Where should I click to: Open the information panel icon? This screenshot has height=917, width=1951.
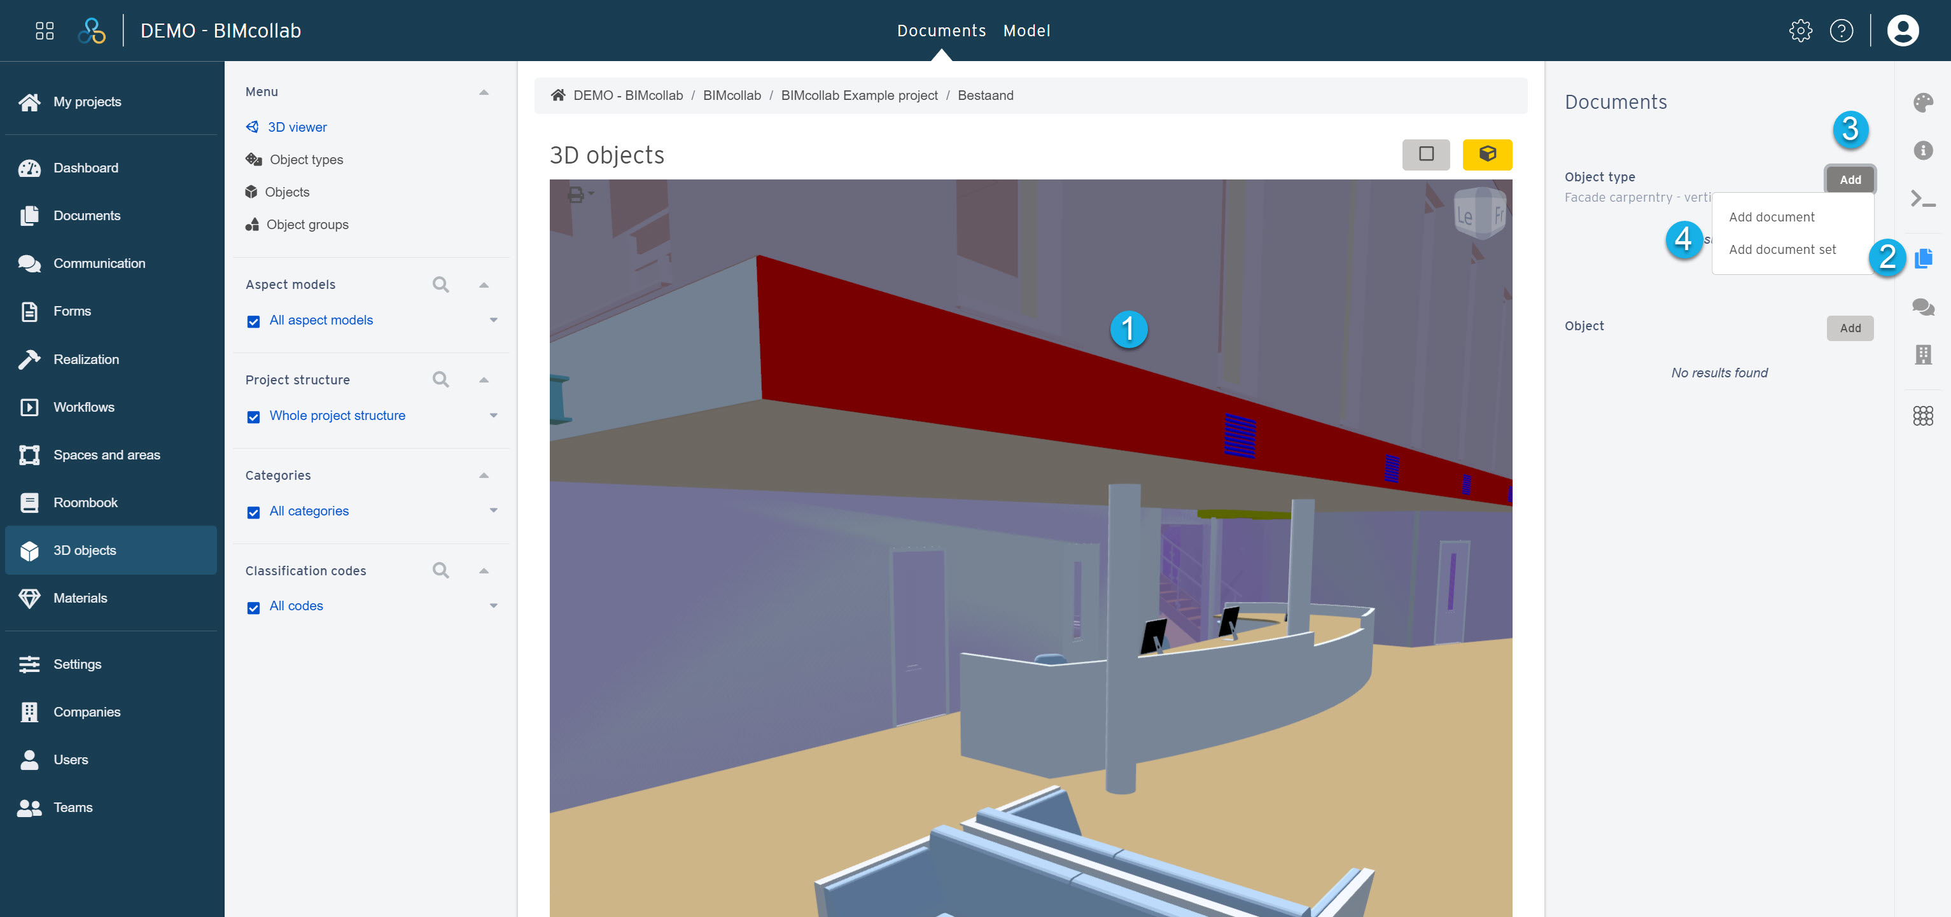coord(1923,150)
